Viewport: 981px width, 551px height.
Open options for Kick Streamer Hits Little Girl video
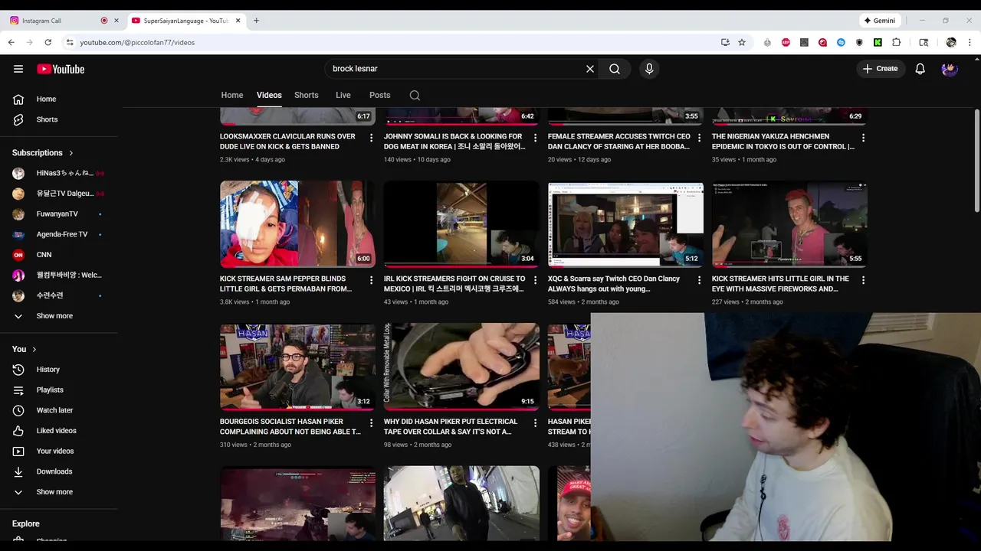pyautogui.click(x=863, y=280)
